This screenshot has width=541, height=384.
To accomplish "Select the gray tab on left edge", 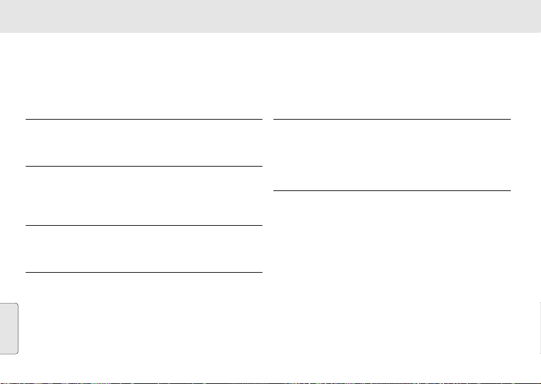I will click(x=9, y=329).
